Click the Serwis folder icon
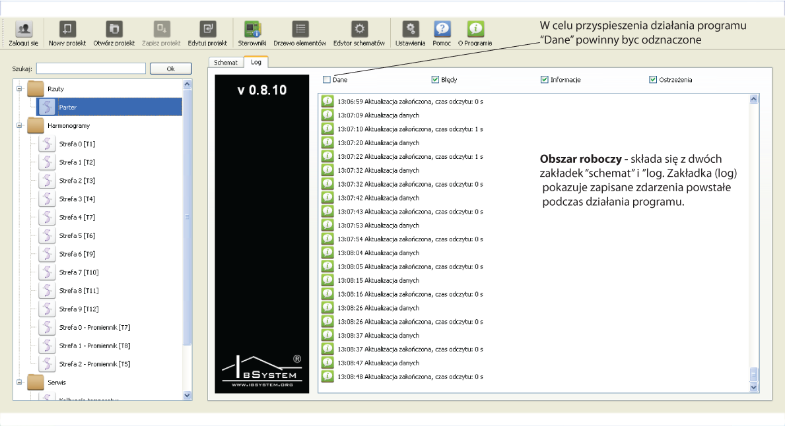 coord(36,382)
